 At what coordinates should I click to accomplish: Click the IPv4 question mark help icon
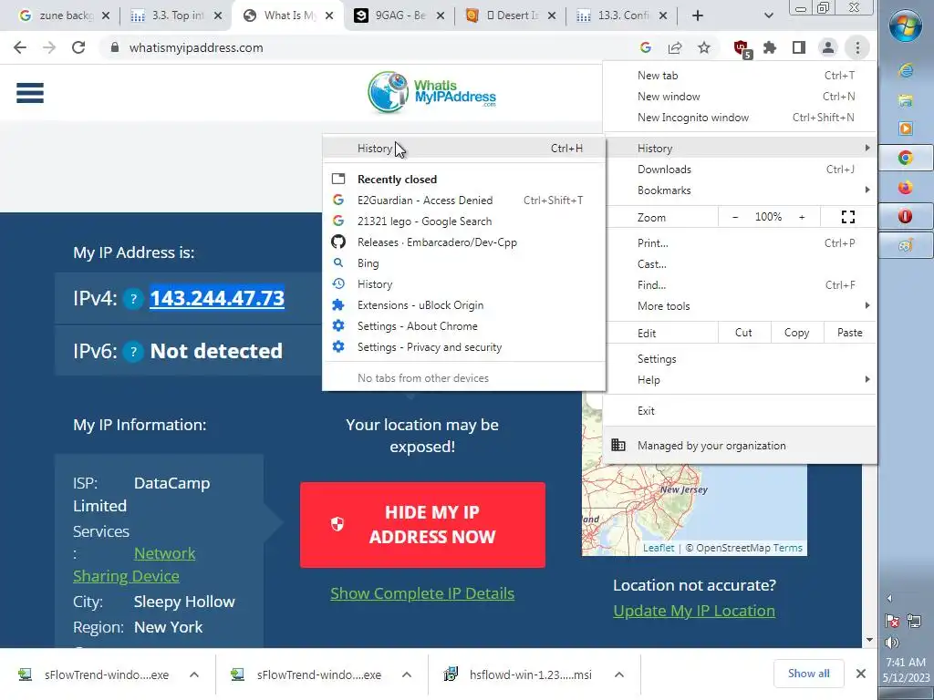tap(133, 299)
